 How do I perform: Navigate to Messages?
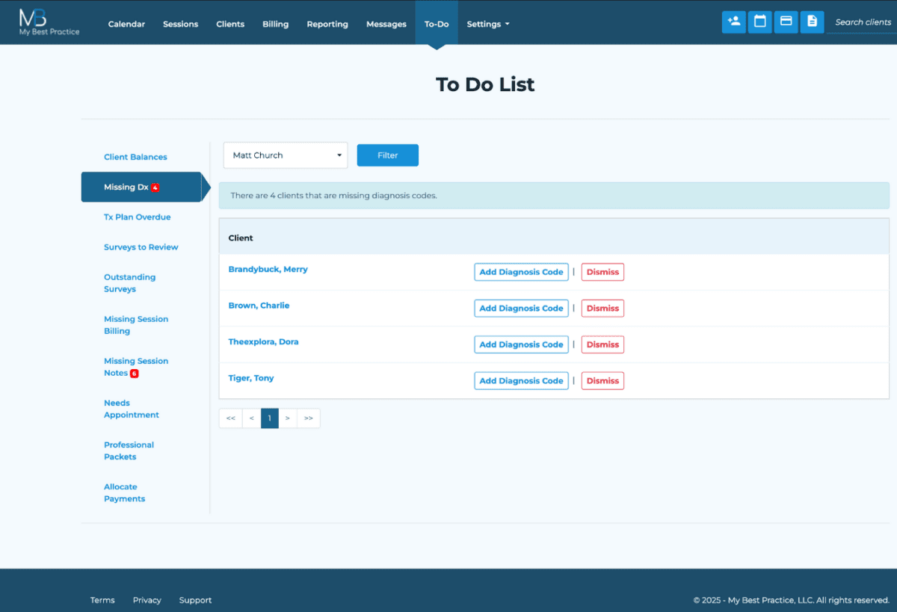point(386,23)
